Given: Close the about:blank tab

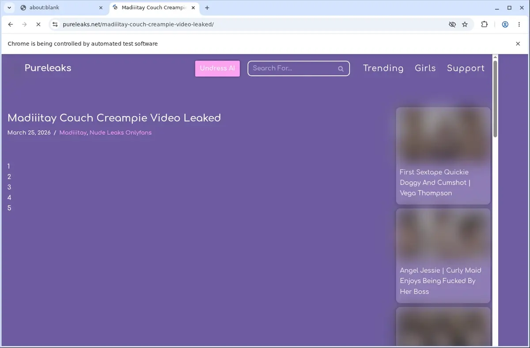Looking at the screenshot, I should (x=101, y=7).
